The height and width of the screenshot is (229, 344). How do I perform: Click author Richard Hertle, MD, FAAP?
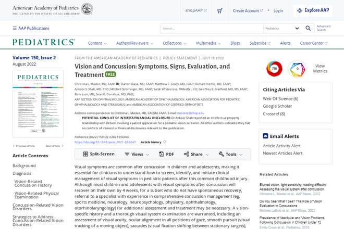(213, 84)
